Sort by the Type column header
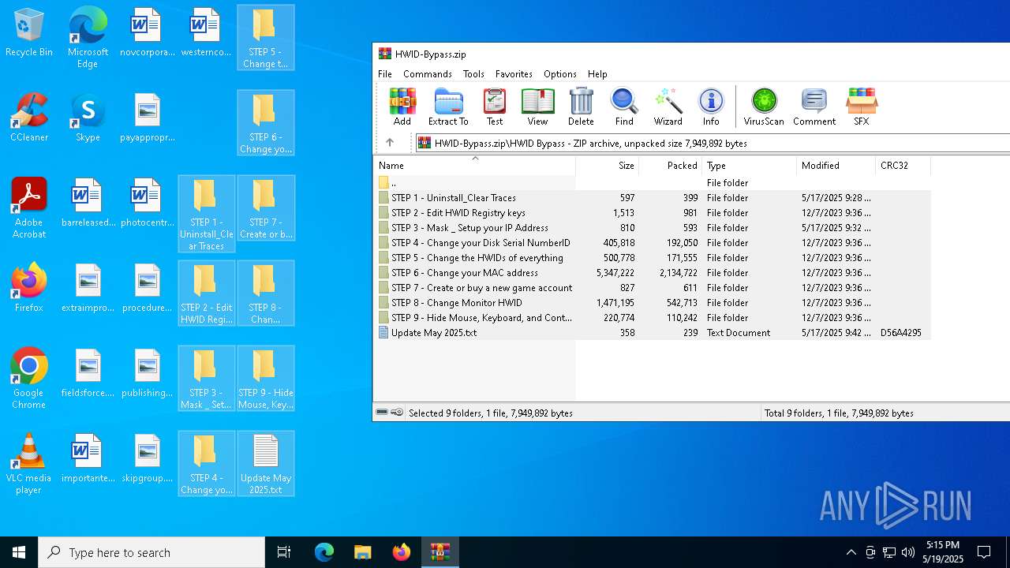This screenshot has width=1010, height=568. [x=750, y=166]
